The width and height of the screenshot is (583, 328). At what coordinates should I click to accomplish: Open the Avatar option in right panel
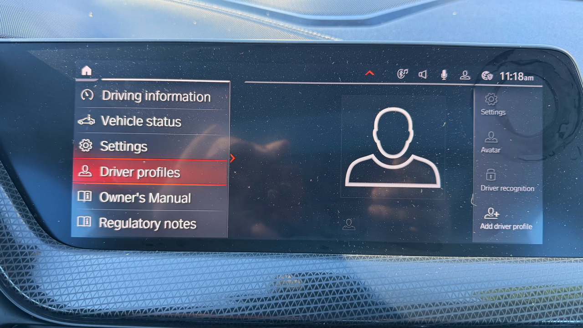[x=491, y=142]
